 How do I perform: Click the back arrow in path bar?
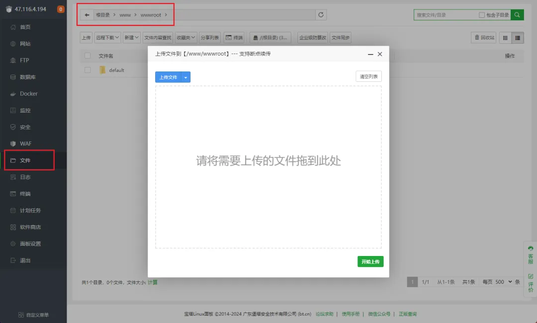[x=87, y=15]
